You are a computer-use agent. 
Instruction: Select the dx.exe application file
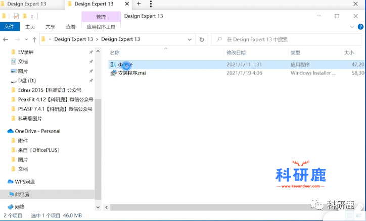click(x=125, y=65)
